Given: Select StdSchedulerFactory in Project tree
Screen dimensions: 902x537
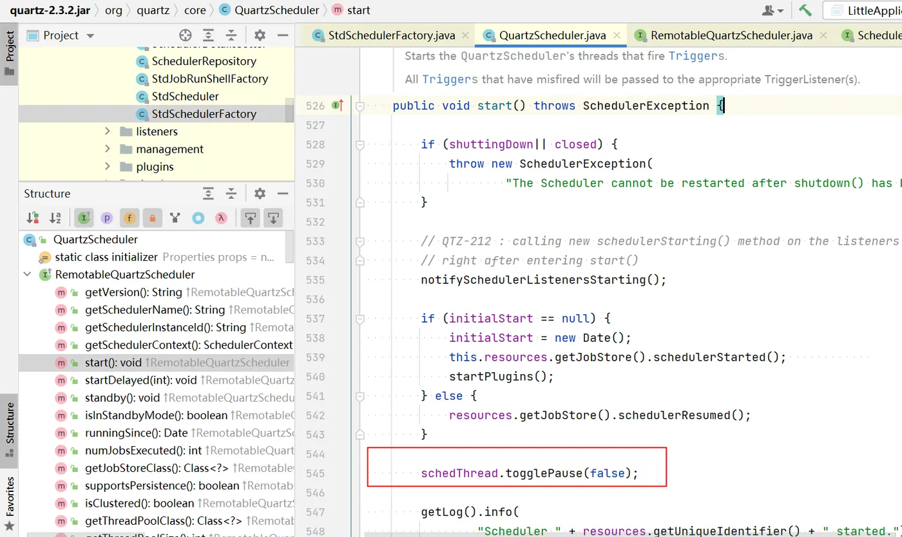Looking at the screenshot, I should (x=204, y=114).
